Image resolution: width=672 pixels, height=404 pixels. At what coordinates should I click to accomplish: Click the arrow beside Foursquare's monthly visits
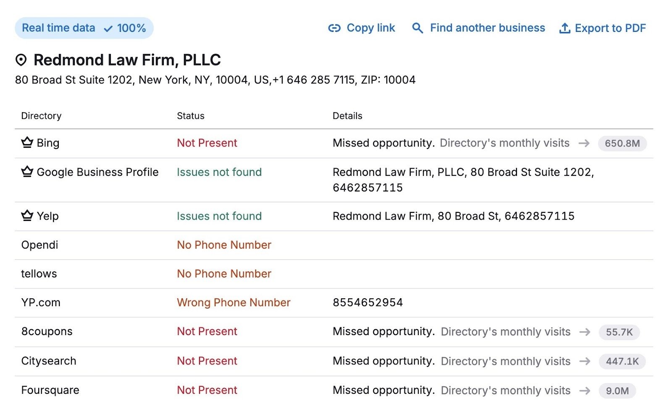coord(584,390)
